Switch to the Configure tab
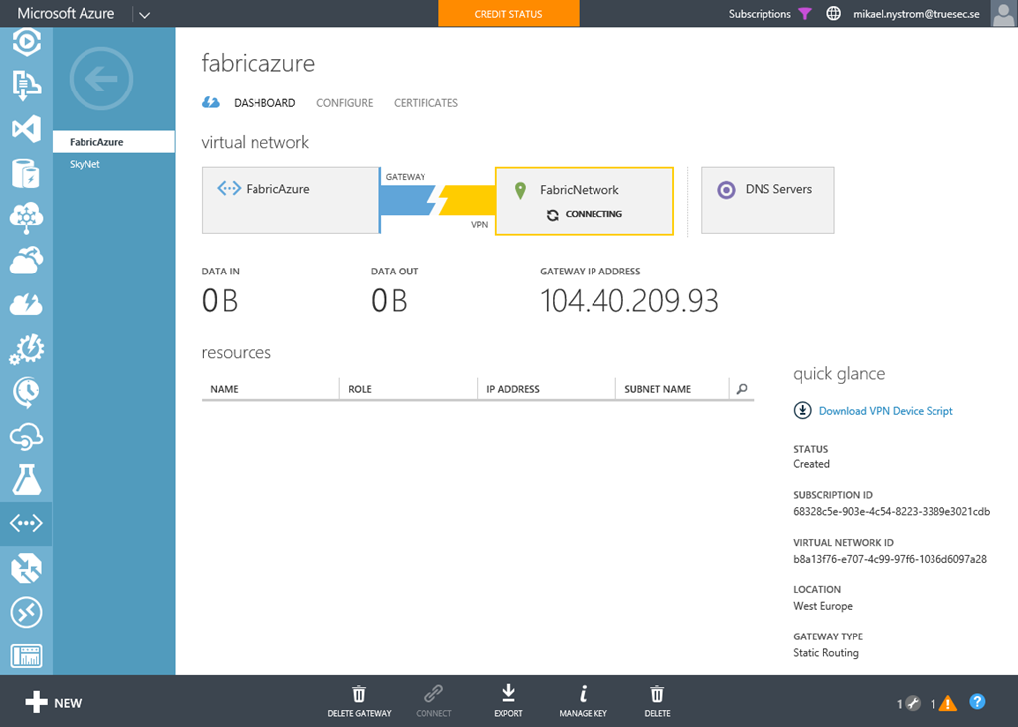 (x=344, y=103)
